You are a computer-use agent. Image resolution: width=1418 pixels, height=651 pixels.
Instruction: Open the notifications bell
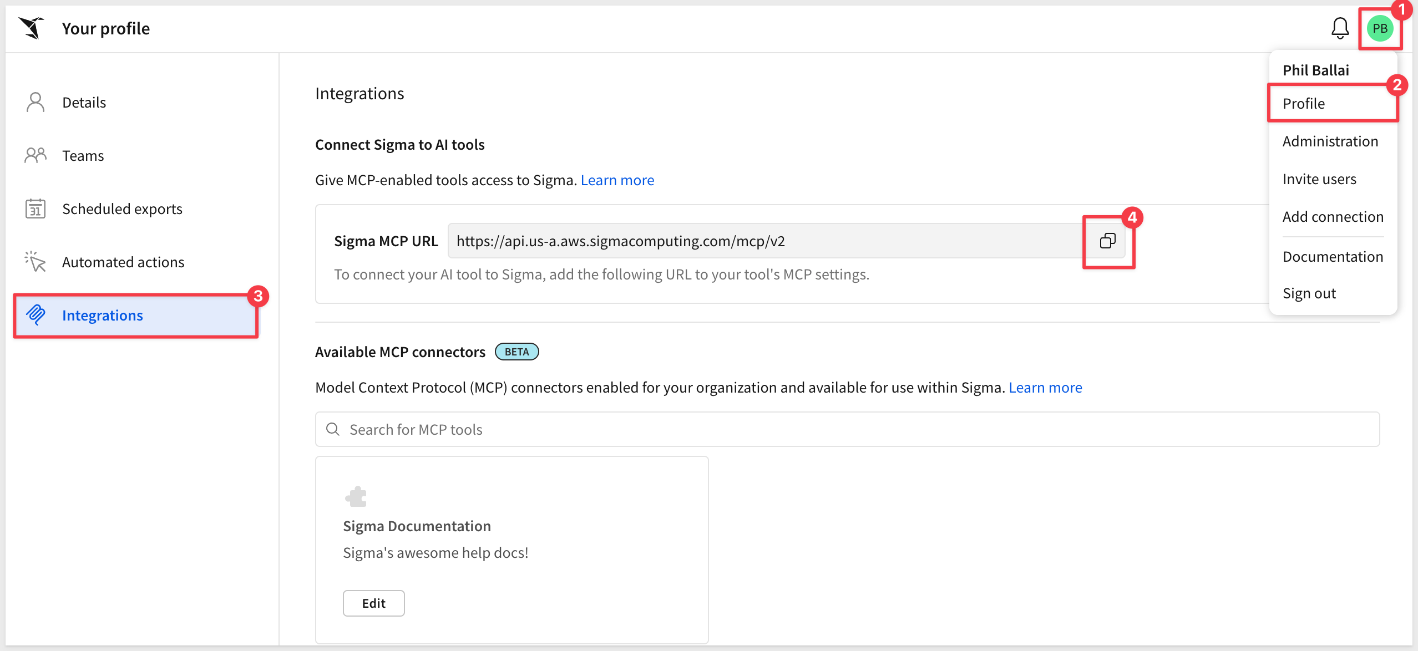(x=1340, y=28)
